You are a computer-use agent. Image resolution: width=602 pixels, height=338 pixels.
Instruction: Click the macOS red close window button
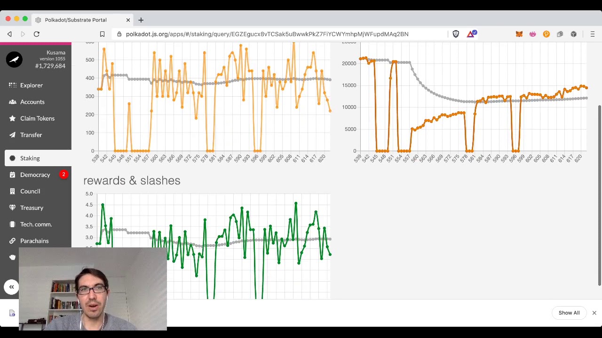pos(8,19)
